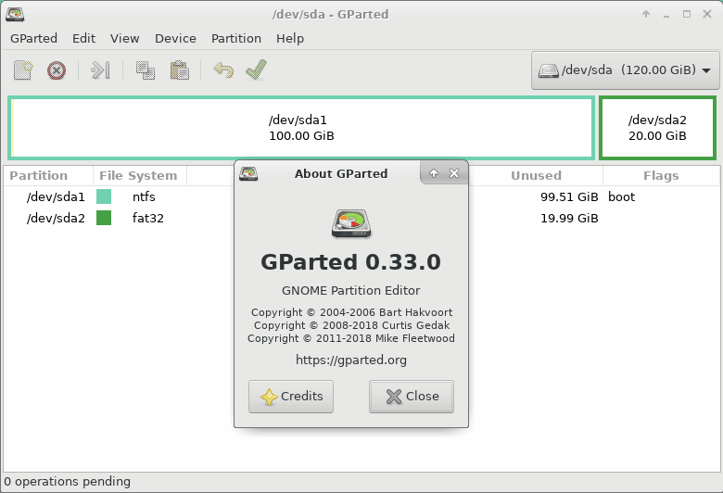Click the Flags column header
Image resolution: width=723 pixels, height=493 pixels.
pyautogui.click(x=661, y=176)
